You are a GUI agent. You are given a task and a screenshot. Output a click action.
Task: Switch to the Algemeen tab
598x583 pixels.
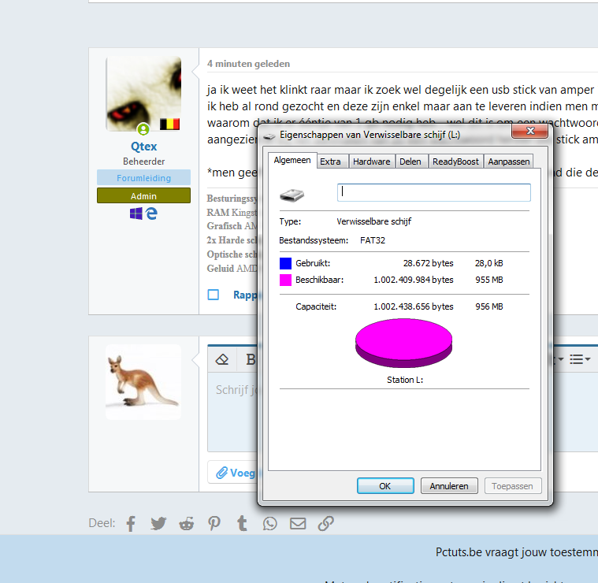tap(292, 160)
